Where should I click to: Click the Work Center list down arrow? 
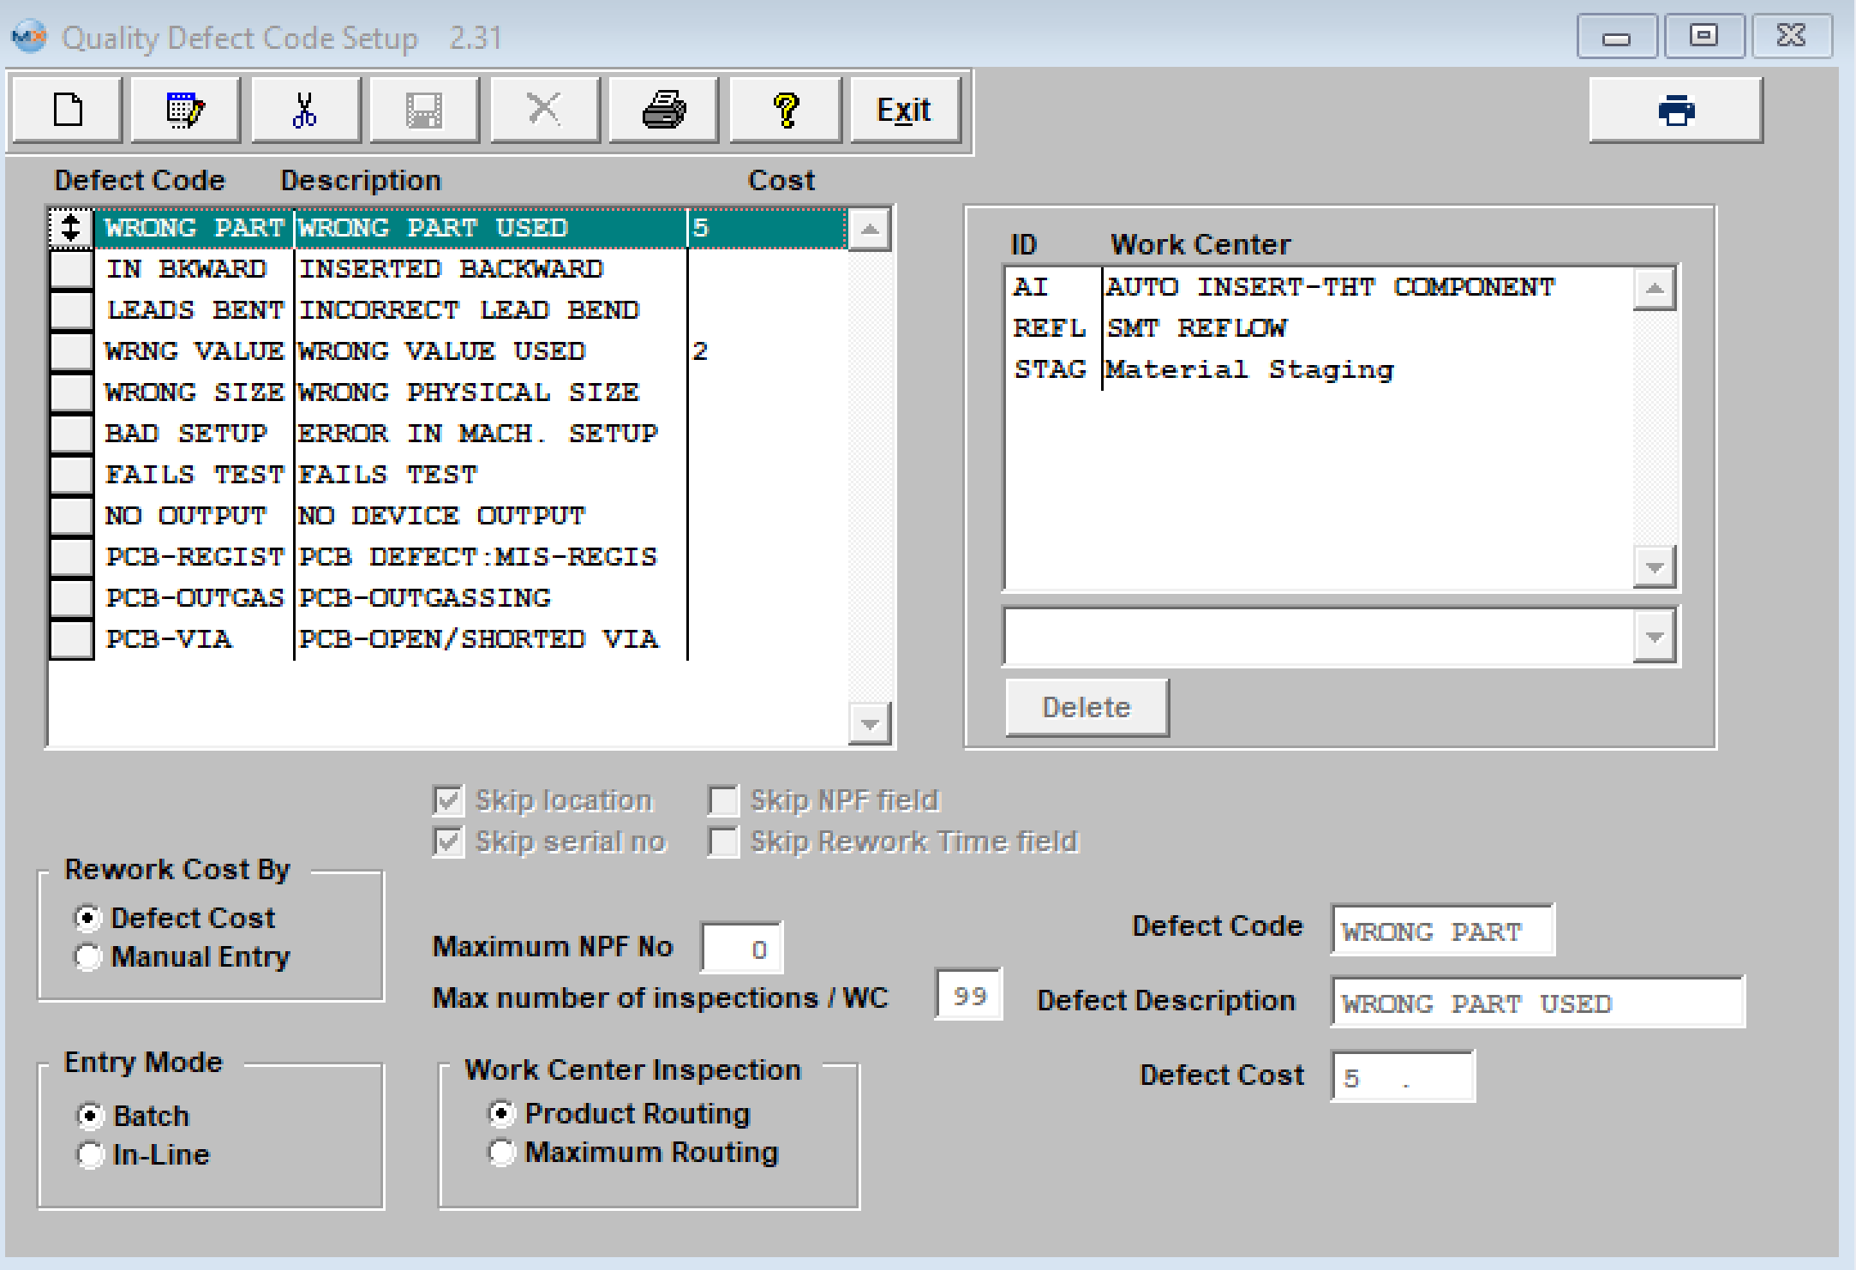(1655, 567)
